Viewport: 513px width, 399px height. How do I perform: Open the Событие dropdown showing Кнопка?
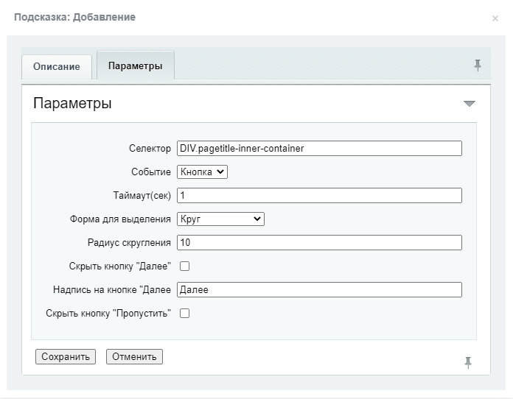coord(202,172)
